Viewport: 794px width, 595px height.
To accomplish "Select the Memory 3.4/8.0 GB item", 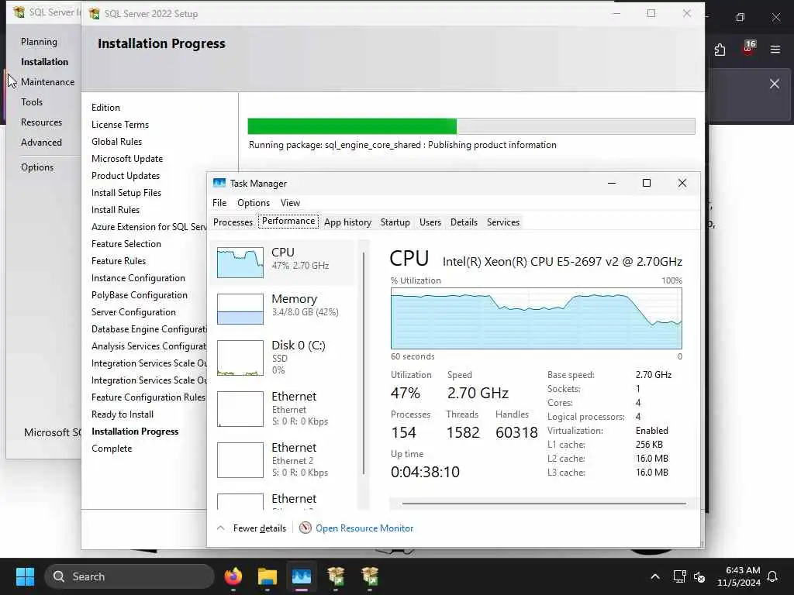I will tap(282, 308).
